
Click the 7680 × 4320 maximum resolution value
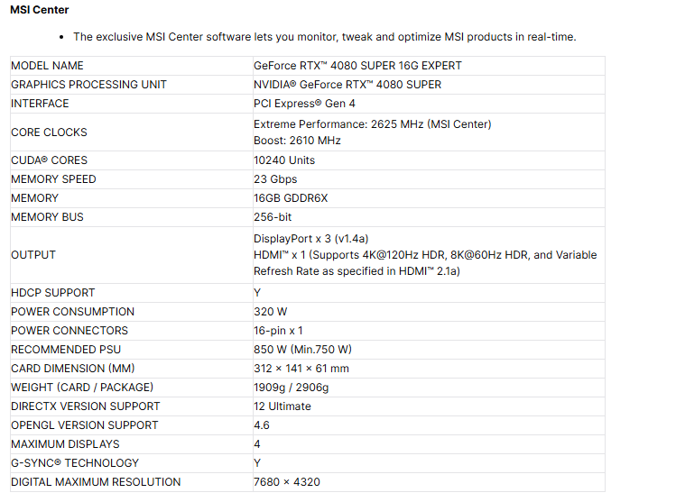point(286,482)
